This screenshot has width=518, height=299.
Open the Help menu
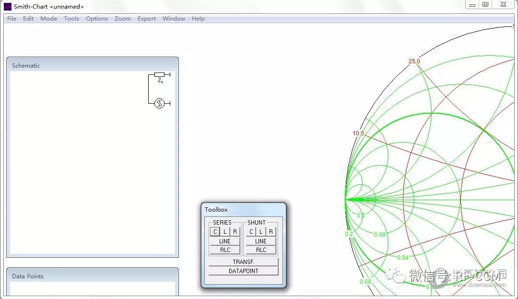[x=198, y=19]
